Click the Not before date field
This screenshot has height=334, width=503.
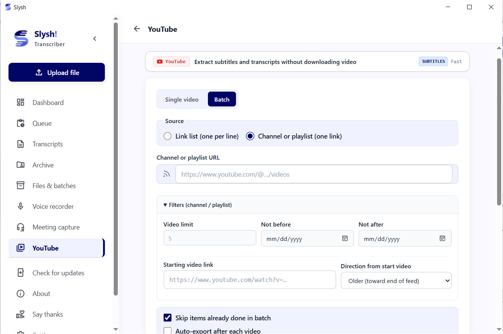pyautogui.click(x=307, y=238)
